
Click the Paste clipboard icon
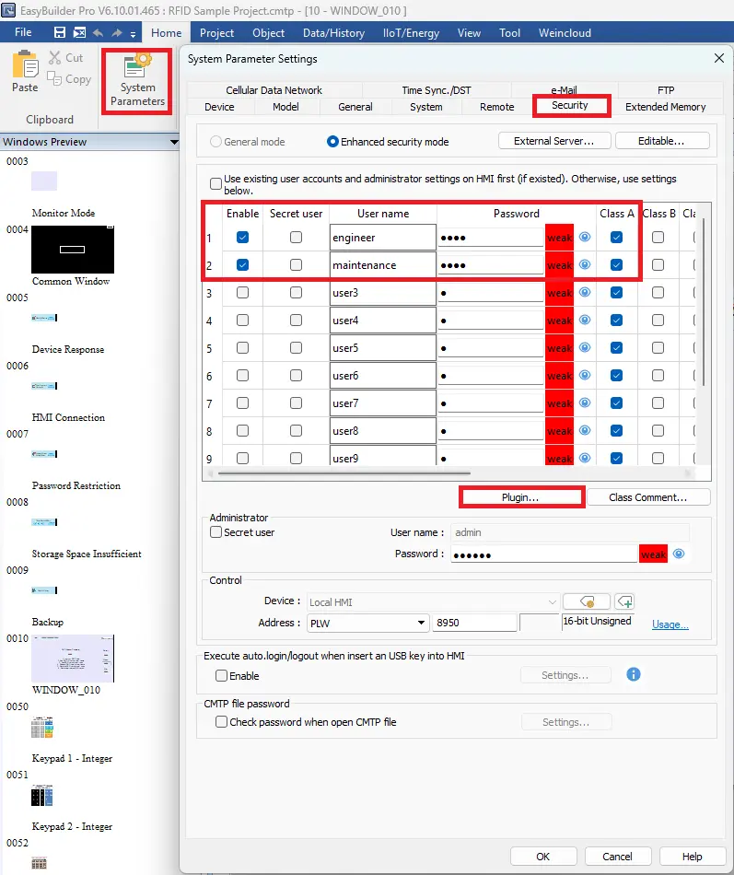[x=25, y=65]
